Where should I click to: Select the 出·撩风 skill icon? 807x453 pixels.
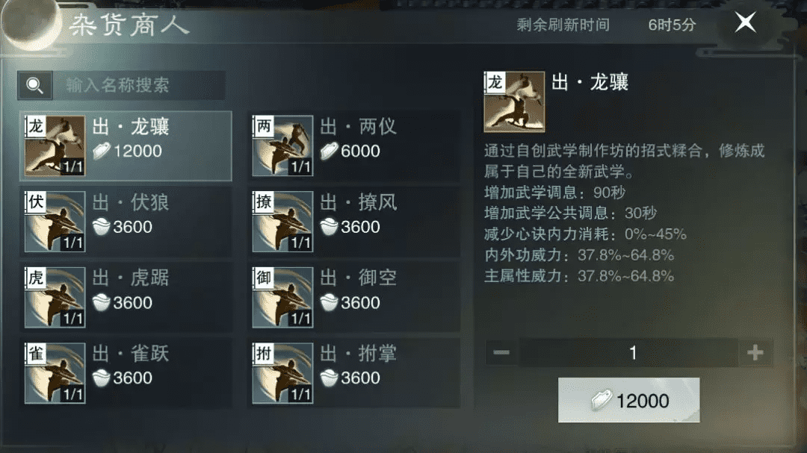pos(282,222)
